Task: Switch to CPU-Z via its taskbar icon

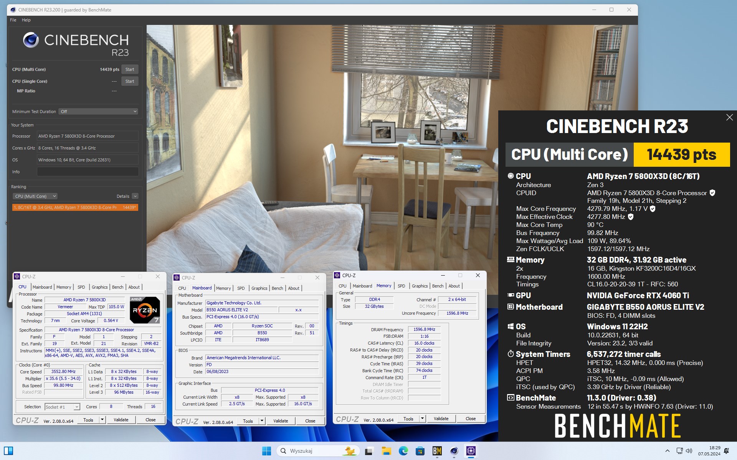Action: [x=471, y=451]
